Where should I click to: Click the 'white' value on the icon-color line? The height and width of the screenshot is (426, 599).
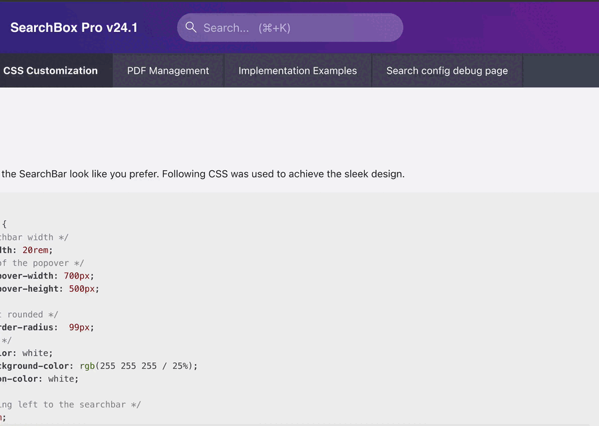click(61, 379)
